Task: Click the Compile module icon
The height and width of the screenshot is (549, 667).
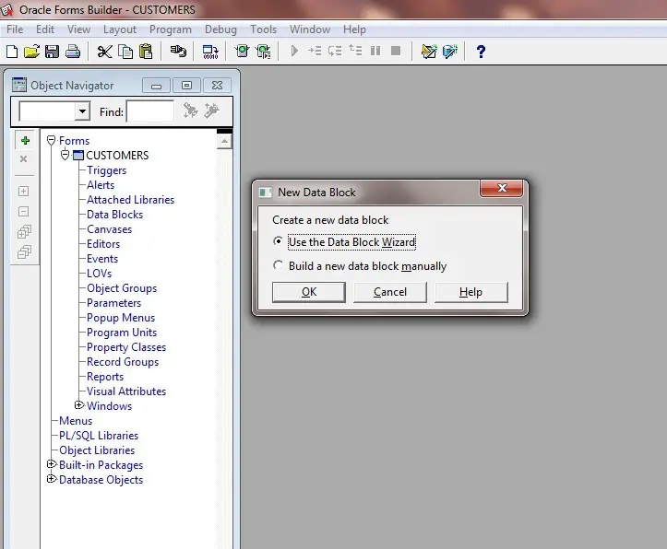Action: pyautogui.click(x=210, y=52)
